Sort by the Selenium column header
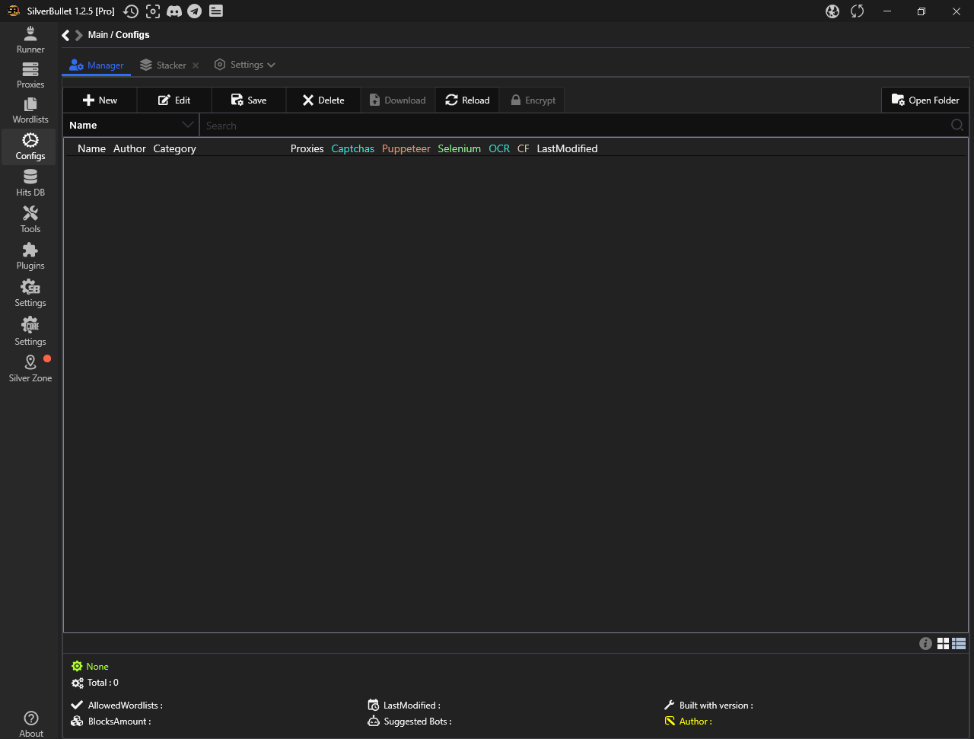This screenshot has width=974, height=739. [x=459, y=148]
